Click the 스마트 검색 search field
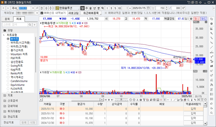The height and width of the screenshot is (127, 216). pos(15,25)
